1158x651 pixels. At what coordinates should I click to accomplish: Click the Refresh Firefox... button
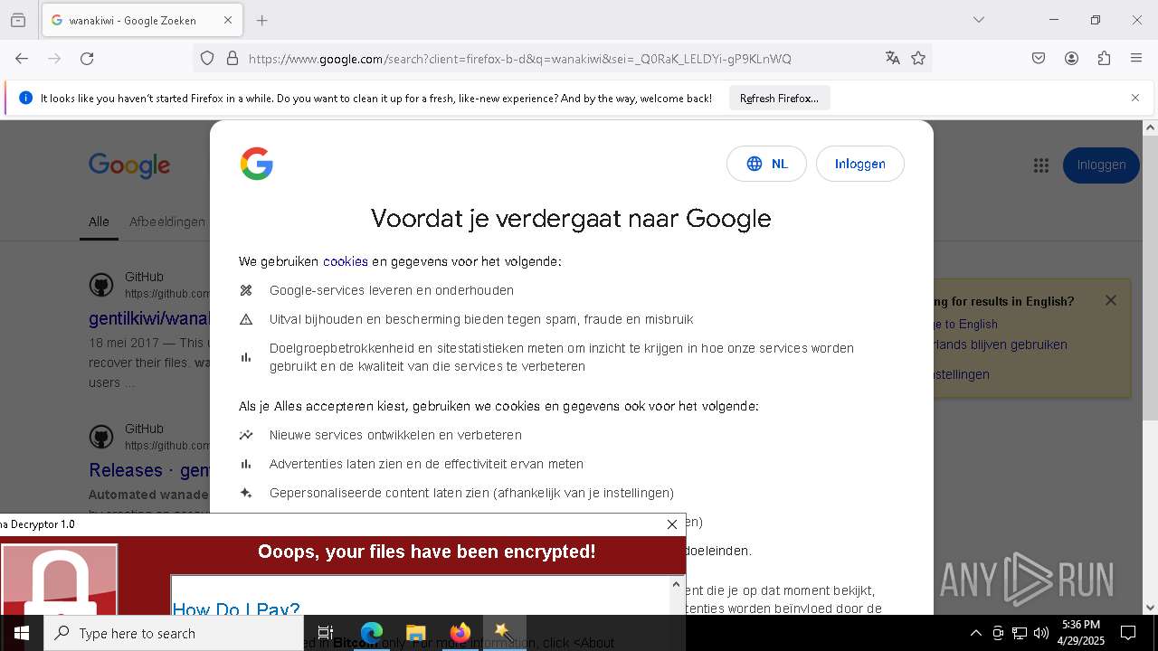[779, 99]
